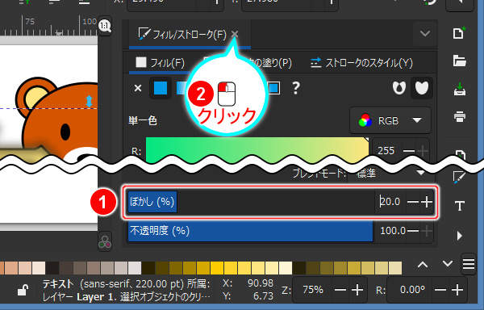Open the RGB color mode dropdown

point(390,120)
